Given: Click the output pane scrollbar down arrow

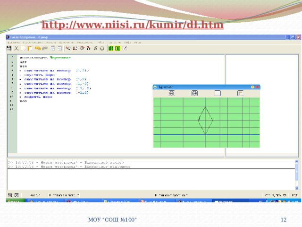Looking at the screenshot, I should point(297,188).
